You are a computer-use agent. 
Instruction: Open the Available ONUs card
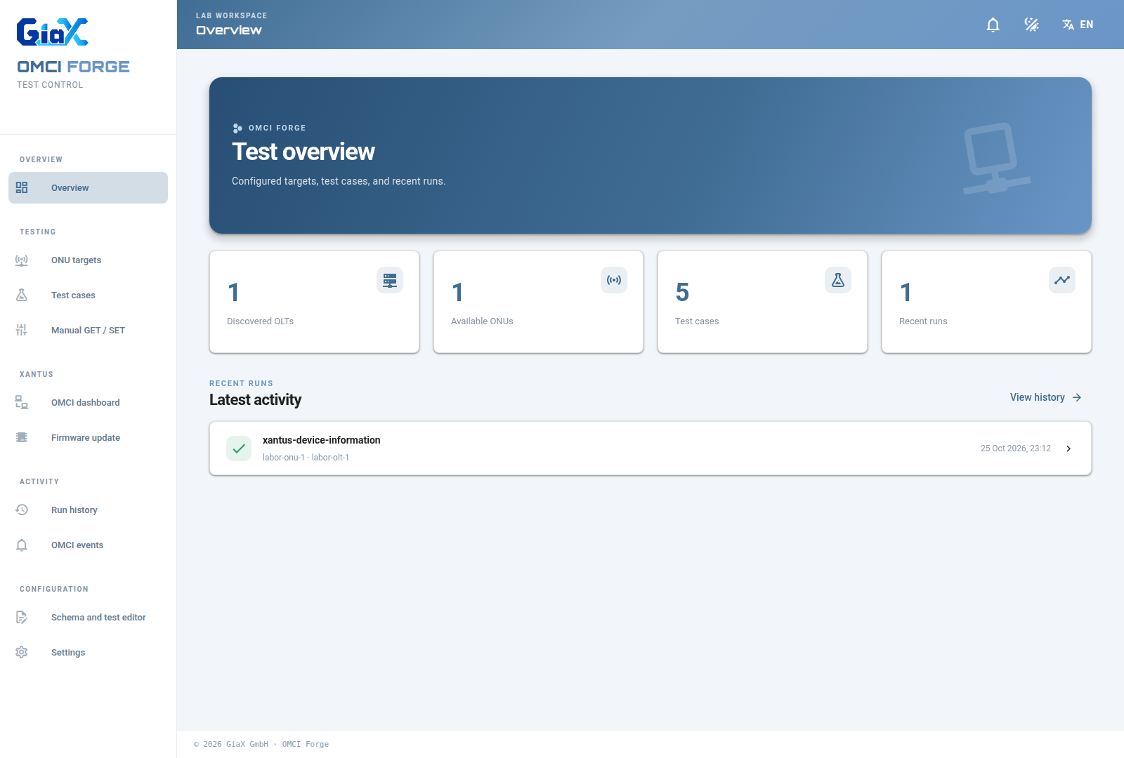pyautogui.click(x=538, y=302)
